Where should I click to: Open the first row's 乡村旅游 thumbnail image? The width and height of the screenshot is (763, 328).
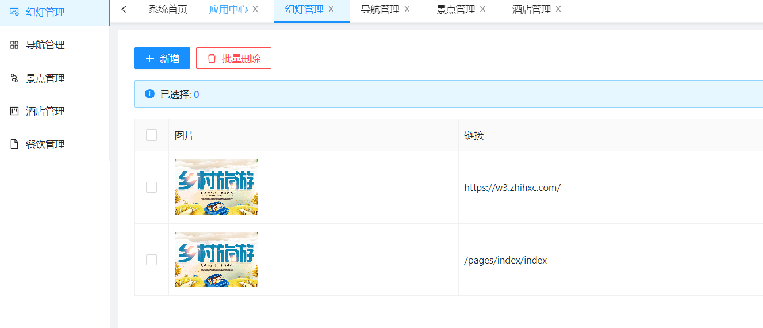pyautogui.click(x=216, y=187)
